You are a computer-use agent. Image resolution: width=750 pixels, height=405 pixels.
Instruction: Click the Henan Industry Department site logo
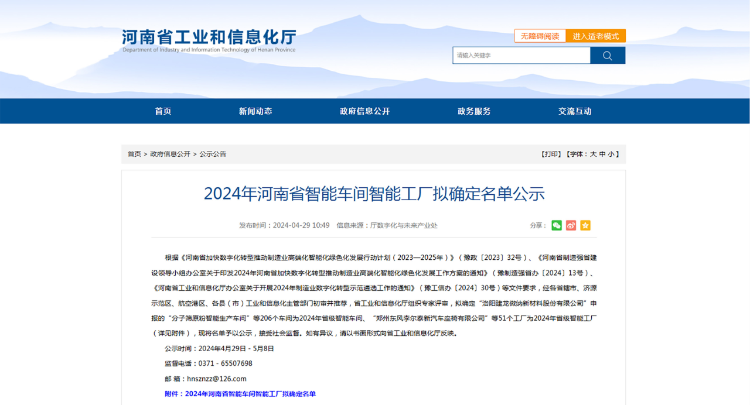pos(209,40)
